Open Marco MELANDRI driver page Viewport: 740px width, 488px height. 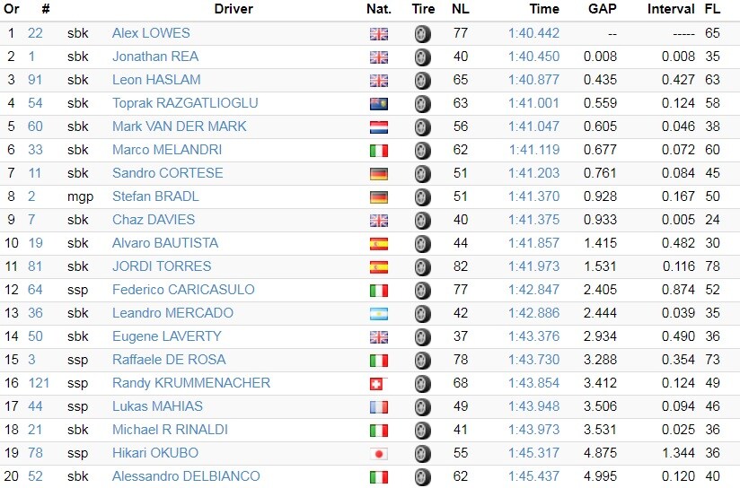point(167,150)
